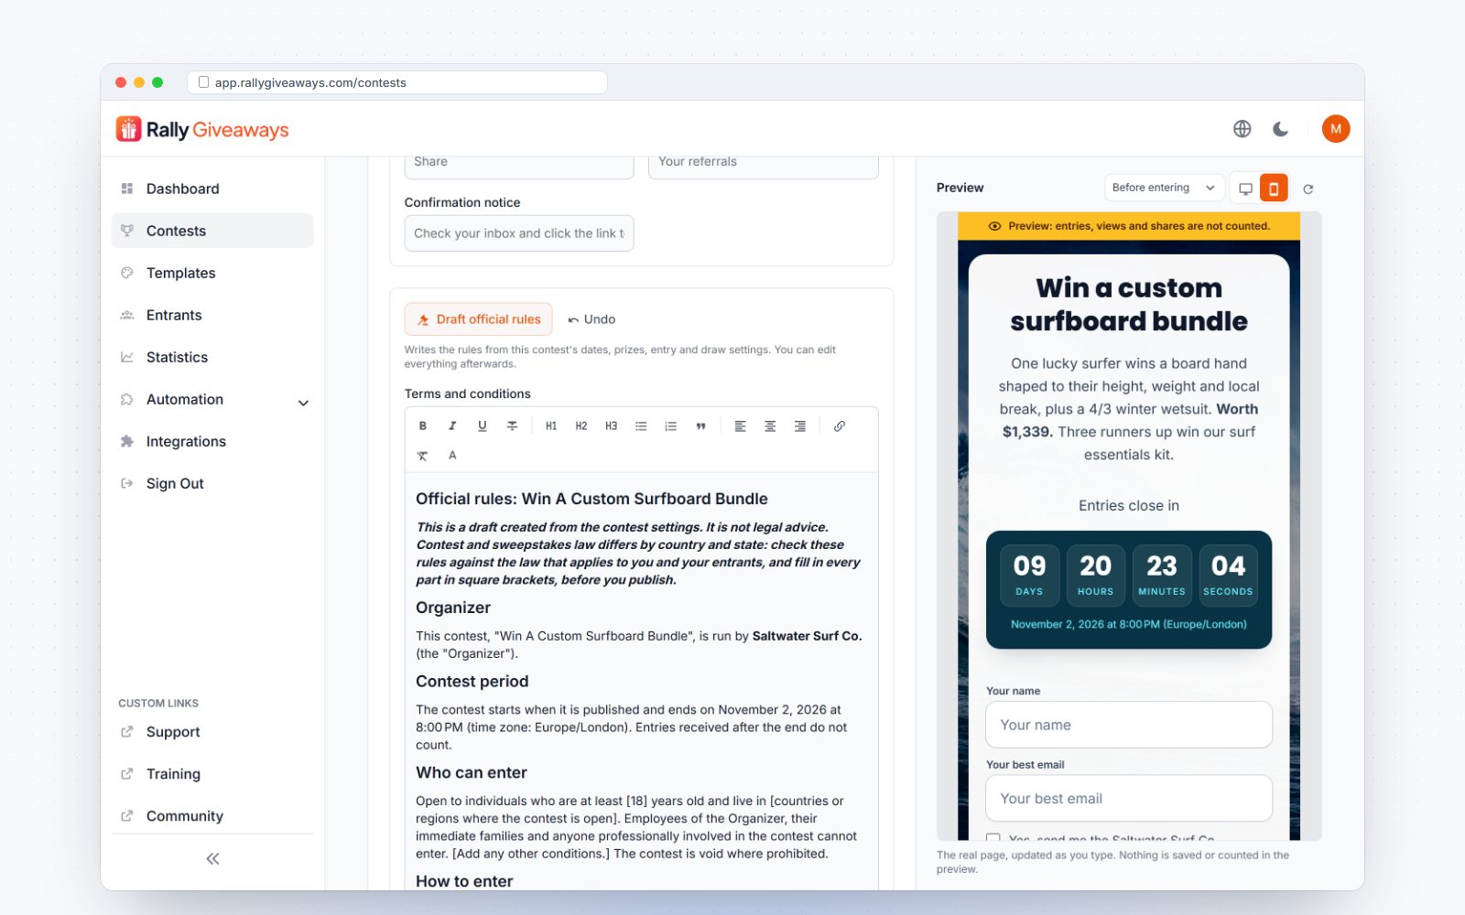Center-align the text

tap(770, 426)
